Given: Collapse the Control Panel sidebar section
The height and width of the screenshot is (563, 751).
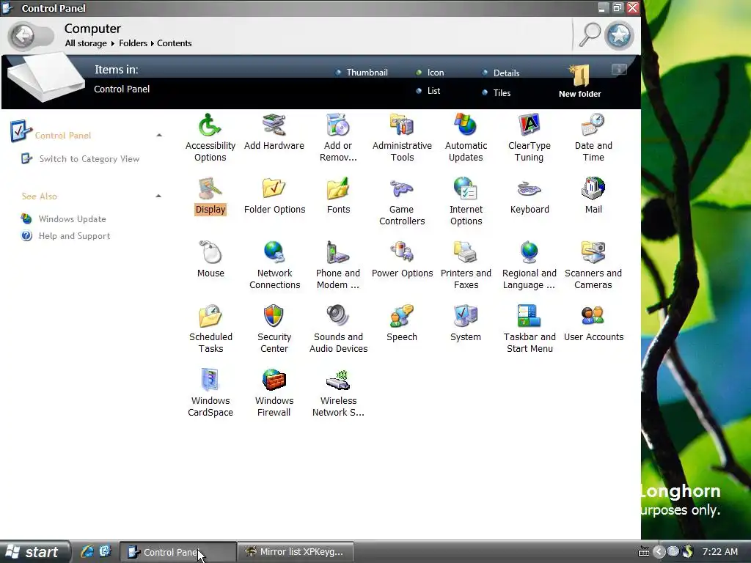Looking at the screenshot, I should 159,136.
